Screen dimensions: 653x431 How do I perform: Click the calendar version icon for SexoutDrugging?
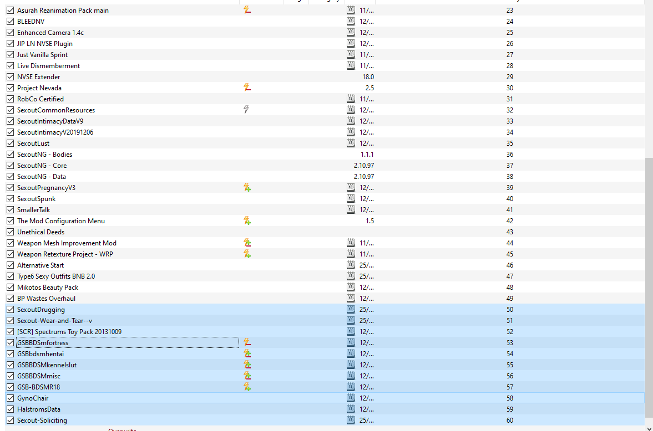pyautogui.click(x=351, y=310)
